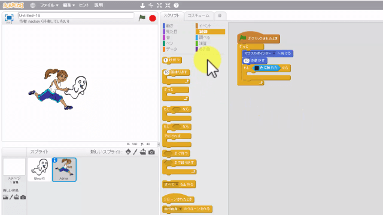Viewport: 383px width, 215px height.
Task: Choose new sprite from library icon
Action: pos(128,152)
